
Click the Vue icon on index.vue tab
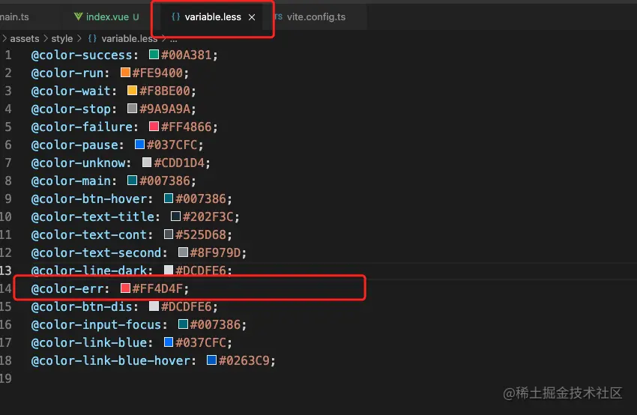tap(79, 16)
